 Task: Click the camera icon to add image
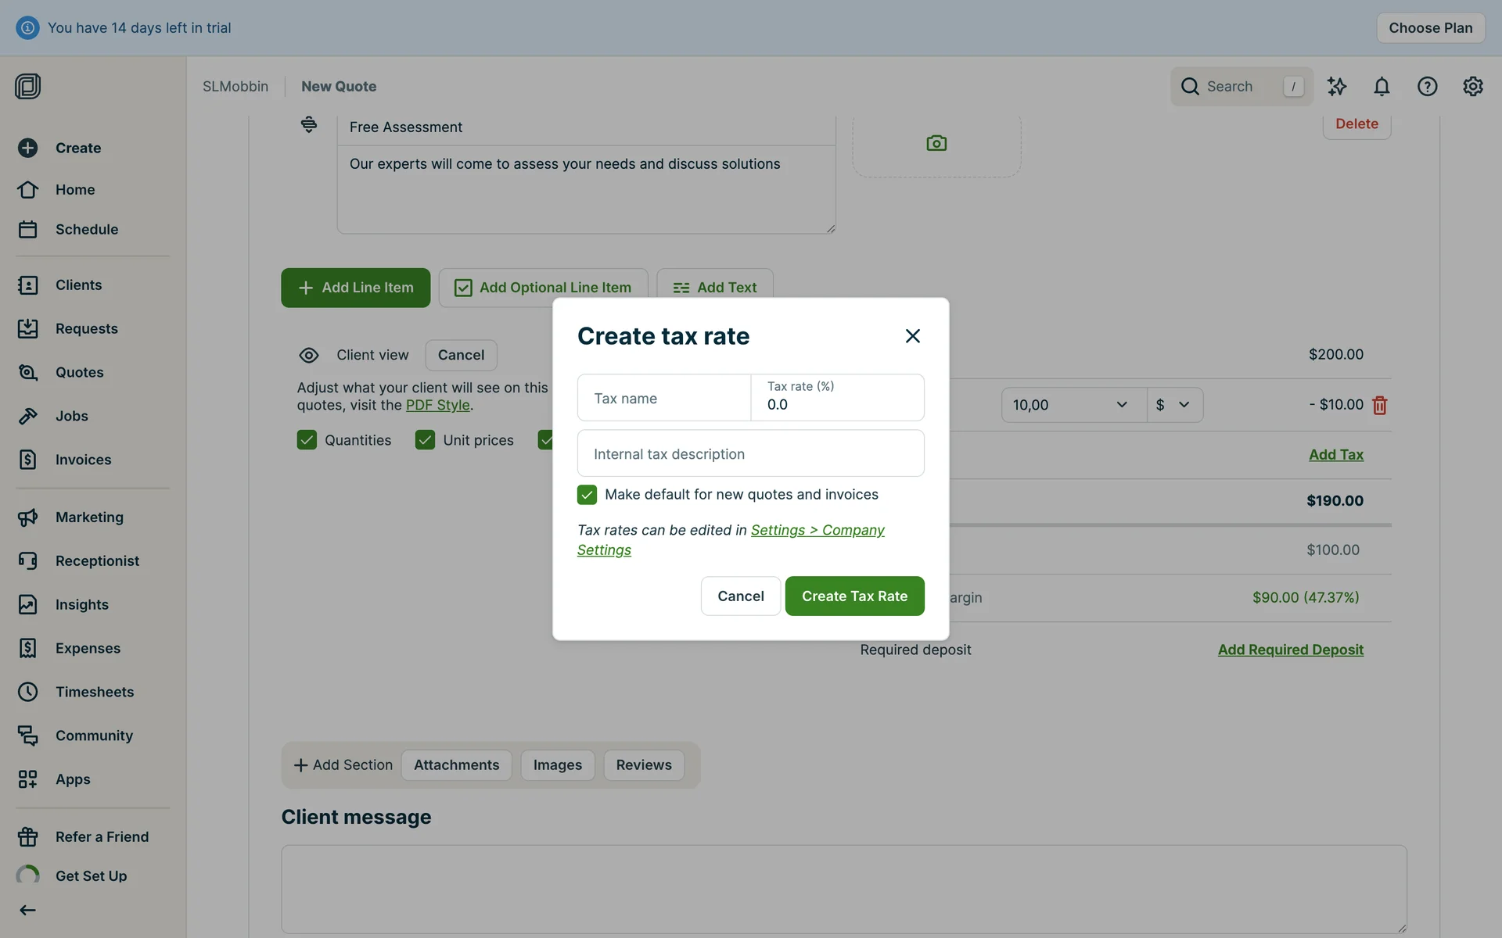(x=936, y=143)
